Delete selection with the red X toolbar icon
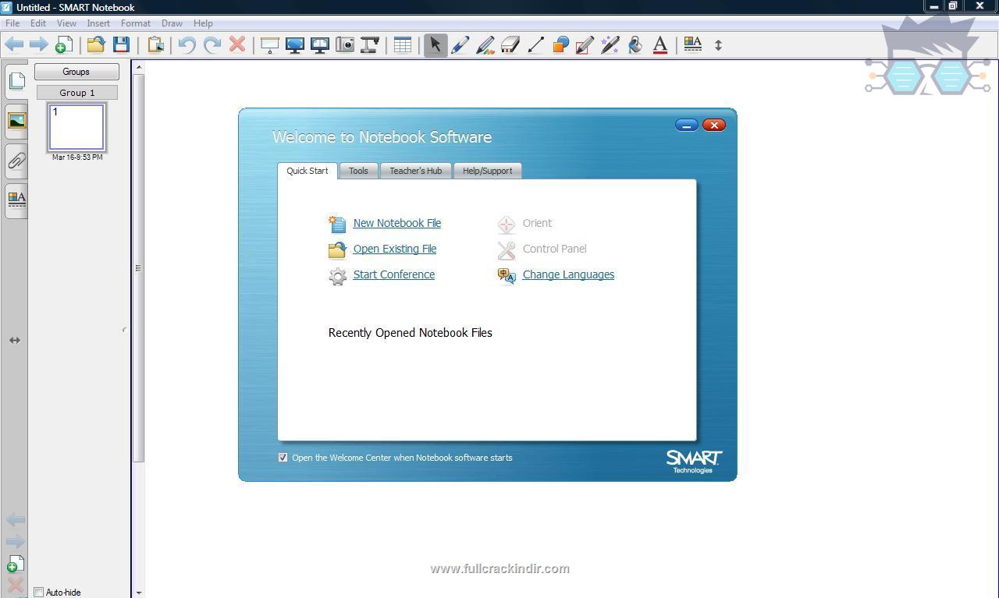Image resolution: width=999 pixels, height=598 pixels. coord(237,44)
